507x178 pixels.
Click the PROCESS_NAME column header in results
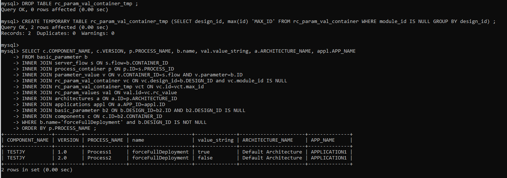(x=105, y=140)
